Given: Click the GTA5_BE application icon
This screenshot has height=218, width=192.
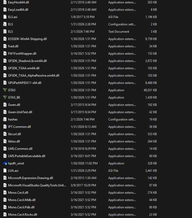Looking at the screenshot, I should pyautogui.click(x=5, y=97).
